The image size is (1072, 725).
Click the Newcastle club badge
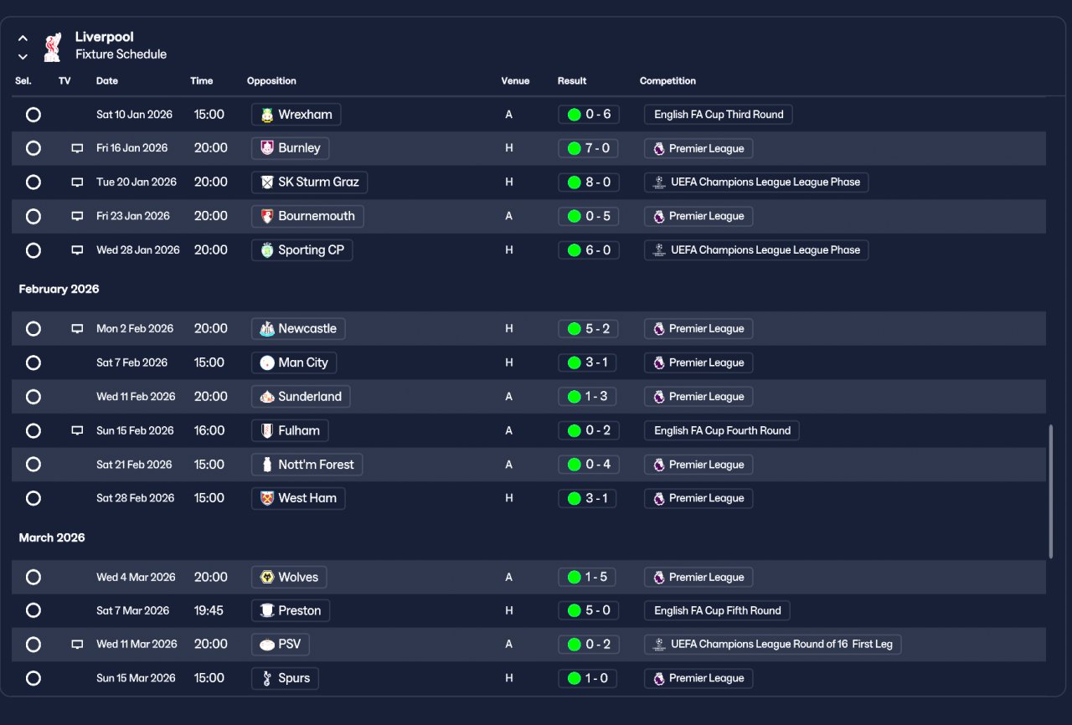[x=267, y=329]
